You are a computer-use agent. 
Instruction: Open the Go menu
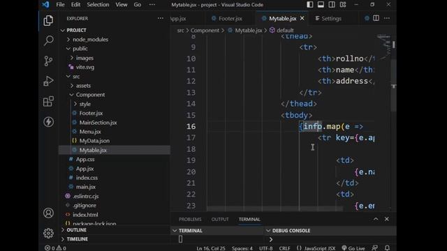(x=138, y=5)
